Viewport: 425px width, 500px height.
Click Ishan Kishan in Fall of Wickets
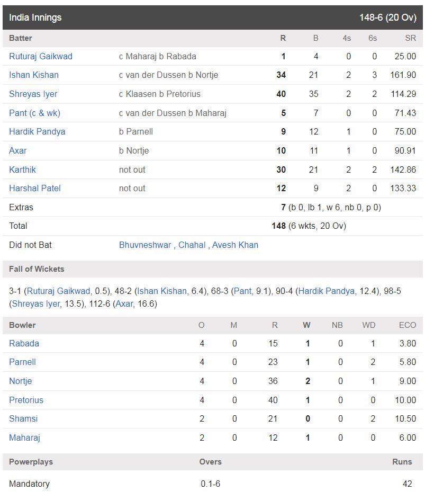pos(162,291)
